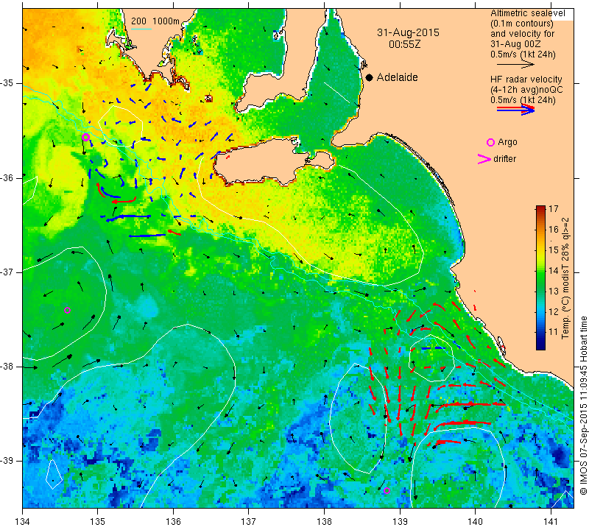Click the 139 longitude axis label
This screenshot has height=530, width=589.
coord(400,521)
